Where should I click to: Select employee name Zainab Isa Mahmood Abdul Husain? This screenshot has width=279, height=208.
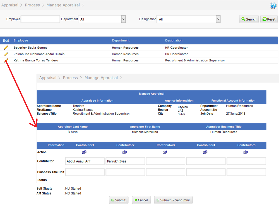39,54
